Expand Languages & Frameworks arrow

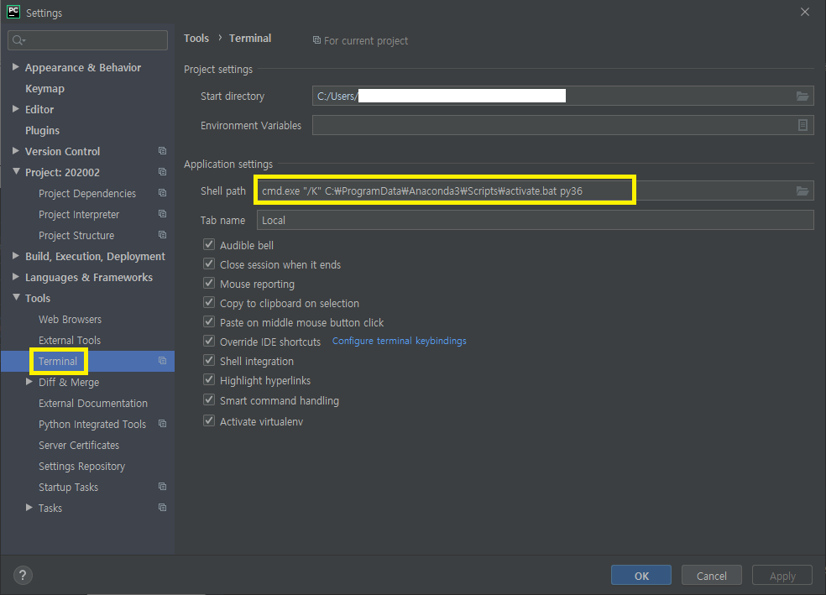[16, 276]
